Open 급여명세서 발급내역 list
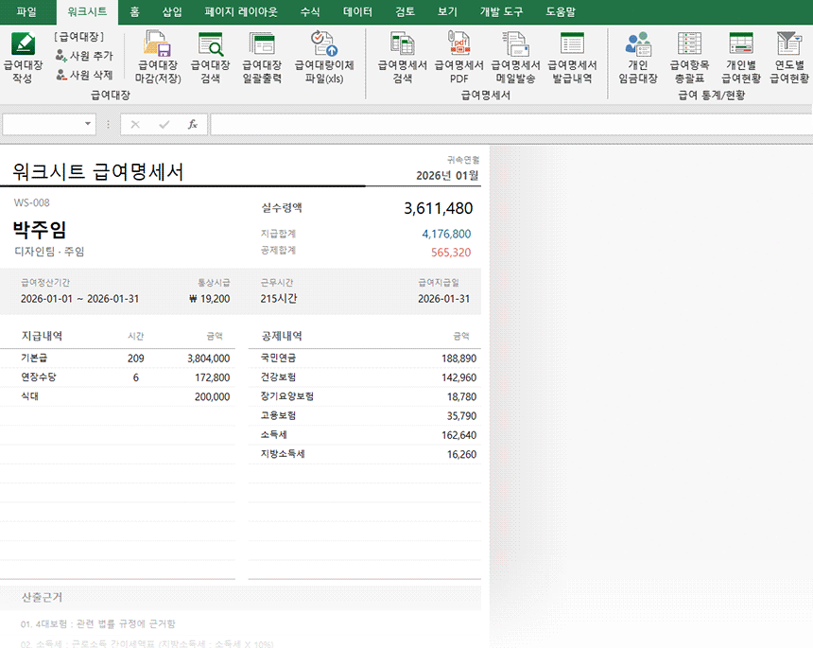Image resolution: width=813 pixels, height=648 pixels. (572, 57)
